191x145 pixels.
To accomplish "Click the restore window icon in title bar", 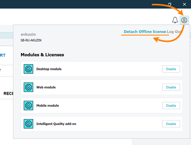I will pos(170,4).
